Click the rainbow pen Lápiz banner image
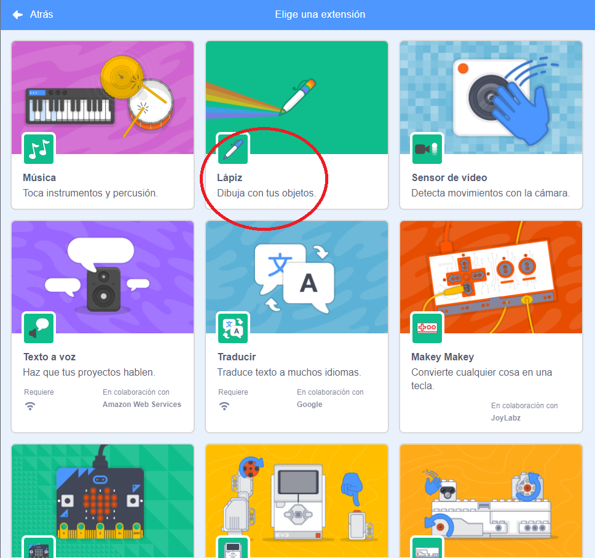This screenshot has height=558, width=595. (296, 92)
